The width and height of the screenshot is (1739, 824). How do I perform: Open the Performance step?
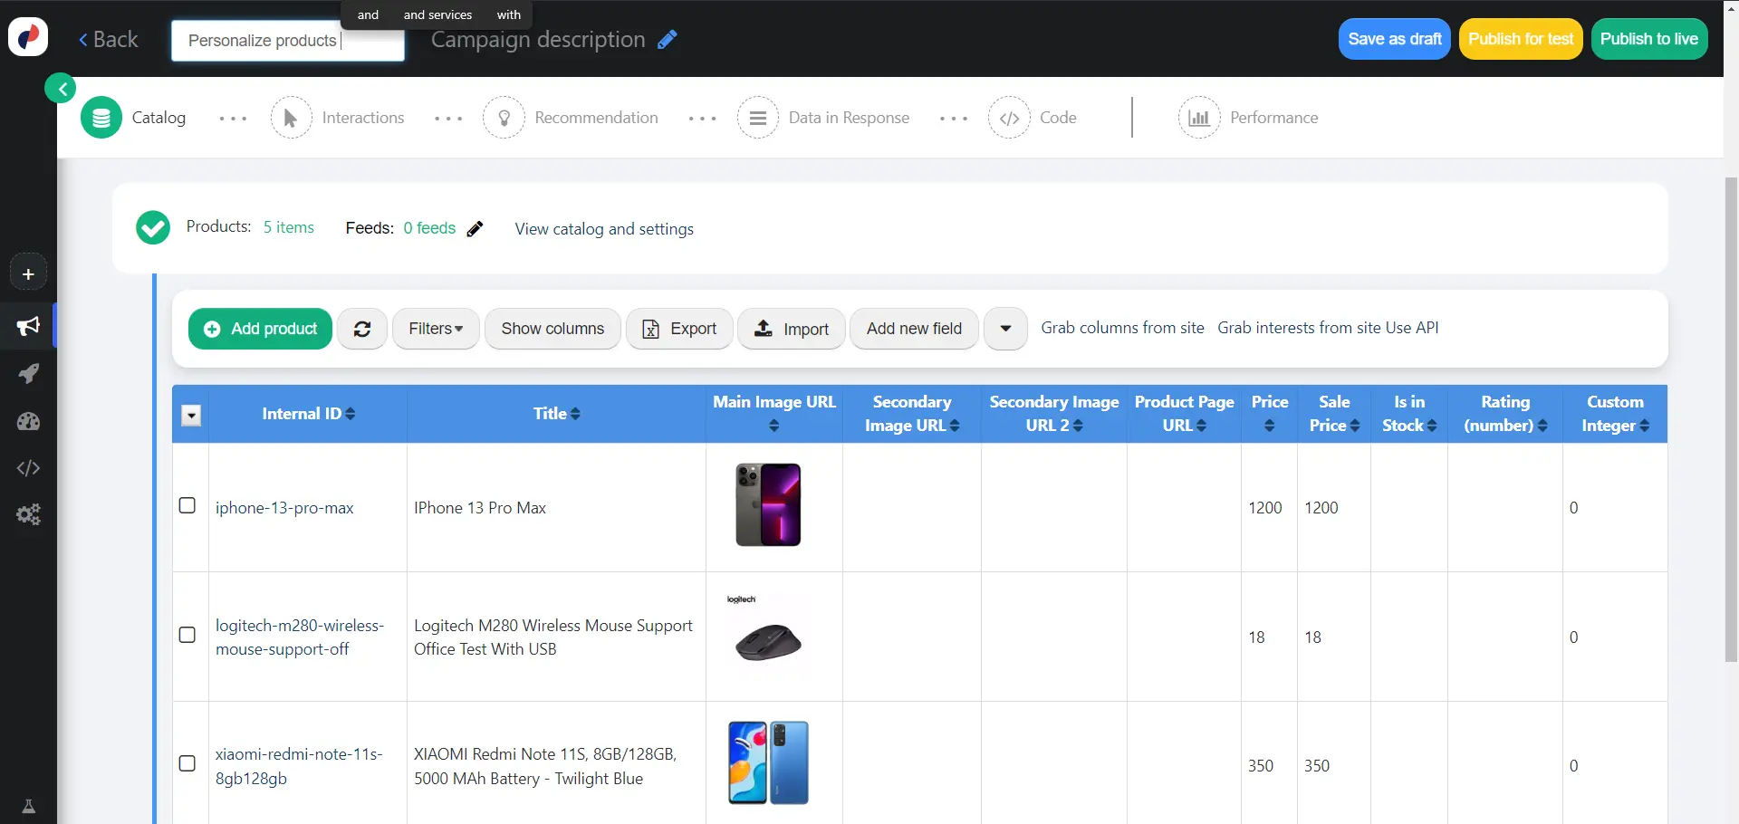(x=1248, y=118)
